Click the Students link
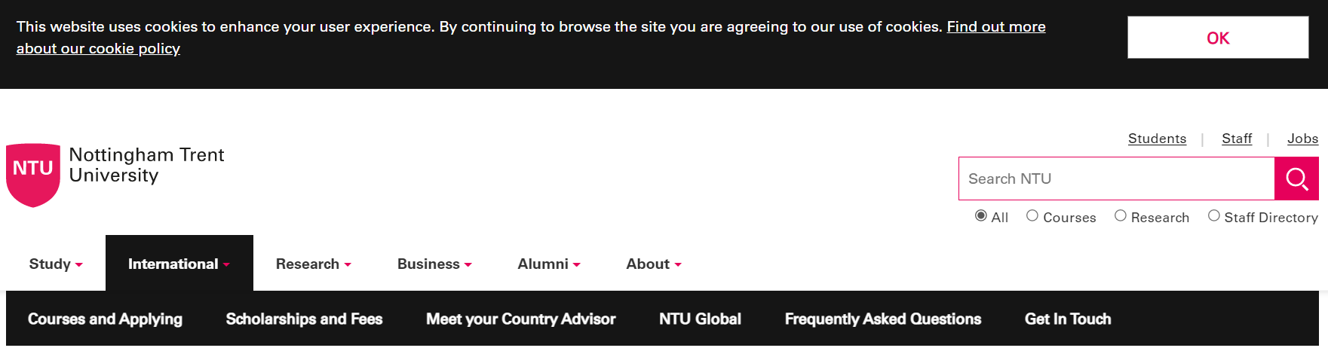The height and width of the screenshot is (354, 1328). tap(1157, 139)
